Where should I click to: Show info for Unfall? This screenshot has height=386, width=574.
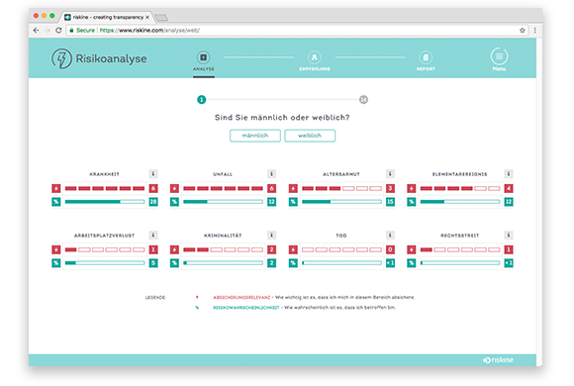tap(271, 173)
